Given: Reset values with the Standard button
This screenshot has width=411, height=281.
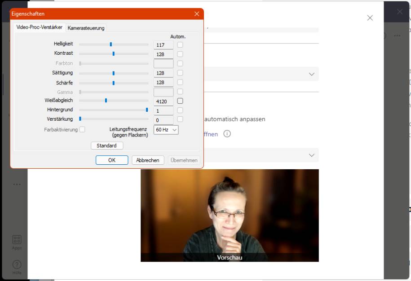Looking at the screenshot, I should tap(107, 145).
